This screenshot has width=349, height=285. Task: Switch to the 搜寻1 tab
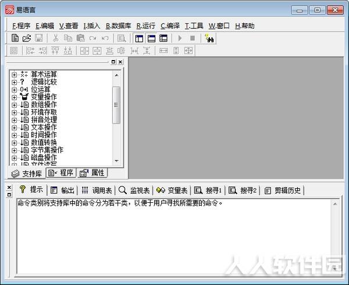(208, 191)
